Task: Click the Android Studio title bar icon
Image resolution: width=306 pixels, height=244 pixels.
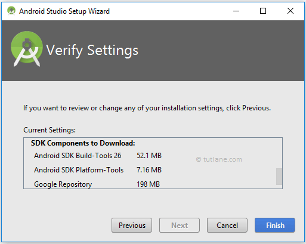Action: 11,11
